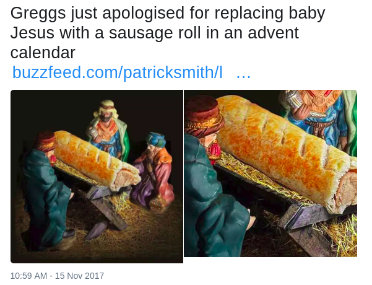Open the right close-up sausage roll image
The image size is (372, 285).
(x=270, y=173)
